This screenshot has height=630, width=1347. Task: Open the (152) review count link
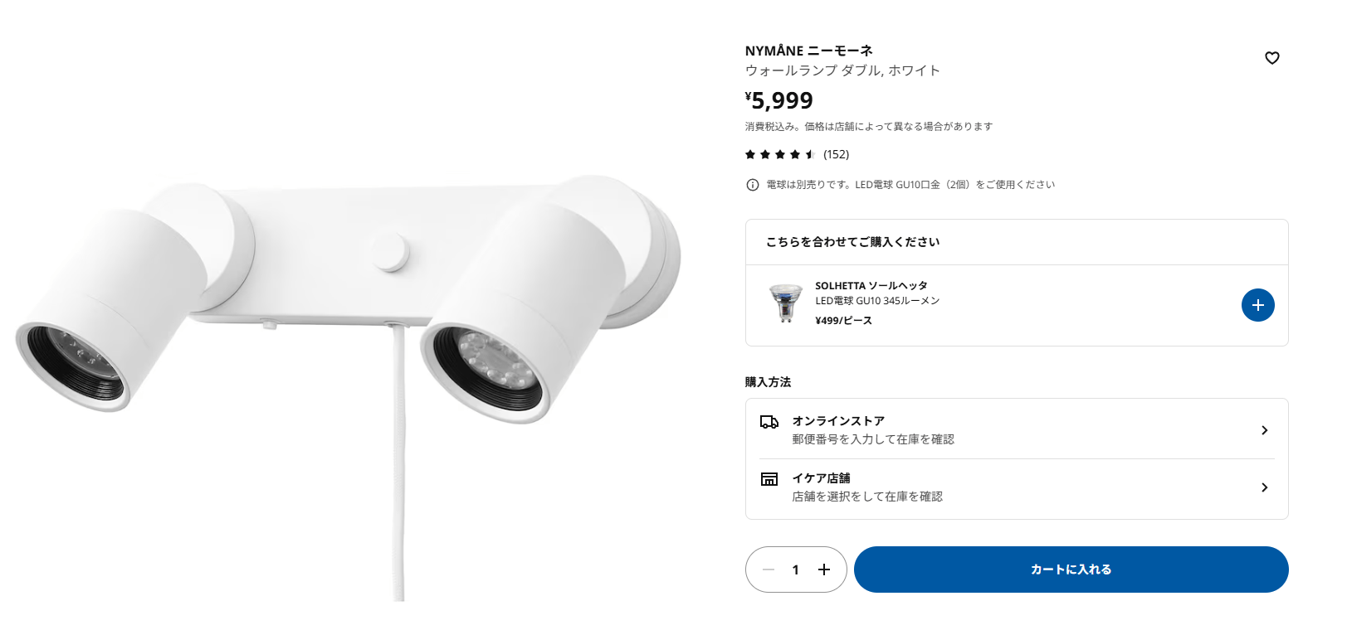coord(836,154)
